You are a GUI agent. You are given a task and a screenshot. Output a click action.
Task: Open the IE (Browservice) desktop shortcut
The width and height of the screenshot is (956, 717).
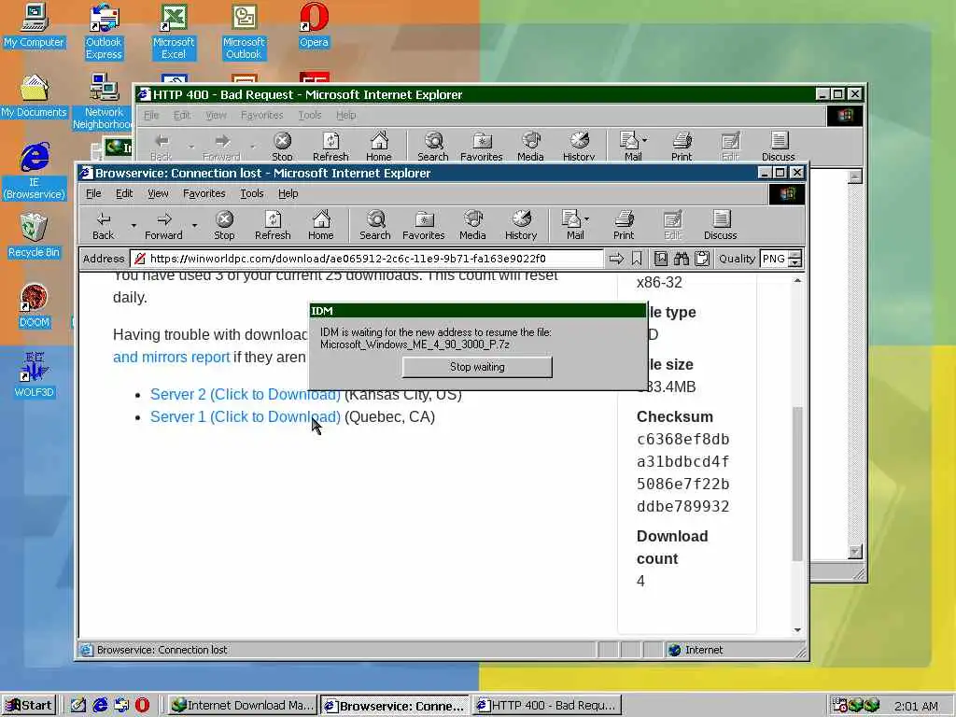point(35,172)
